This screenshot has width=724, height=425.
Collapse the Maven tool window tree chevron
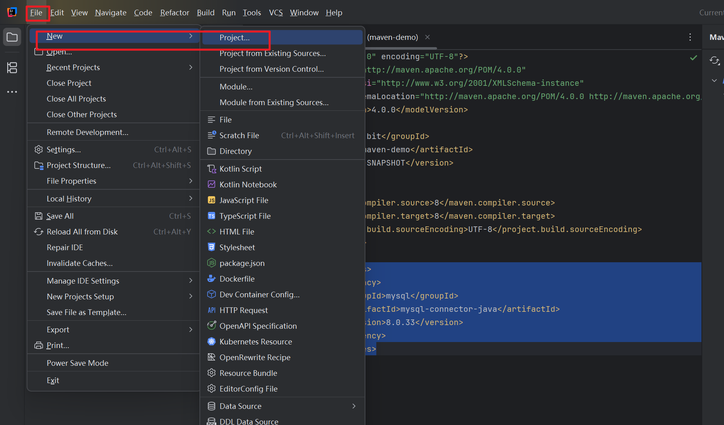(x=714, y=81)
